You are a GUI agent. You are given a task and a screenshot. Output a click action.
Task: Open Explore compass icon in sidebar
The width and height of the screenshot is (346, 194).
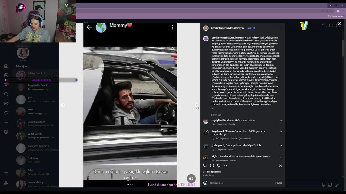(x=6, y=103)
